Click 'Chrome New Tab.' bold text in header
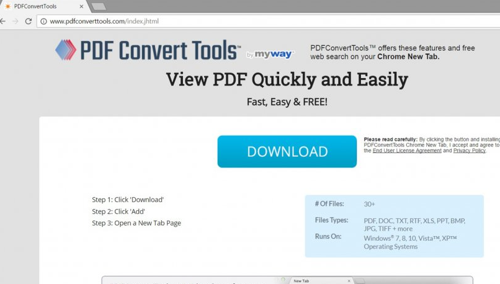The height and width of the screenshot is (284, 500). tap(408, 56)
